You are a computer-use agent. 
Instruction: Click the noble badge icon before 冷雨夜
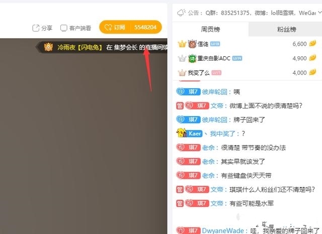pos(48,47)
